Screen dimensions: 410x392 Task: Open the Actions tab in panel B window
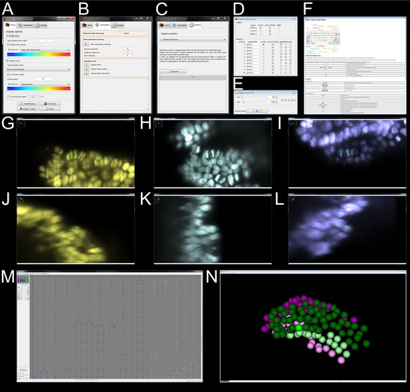click(118, 25)
